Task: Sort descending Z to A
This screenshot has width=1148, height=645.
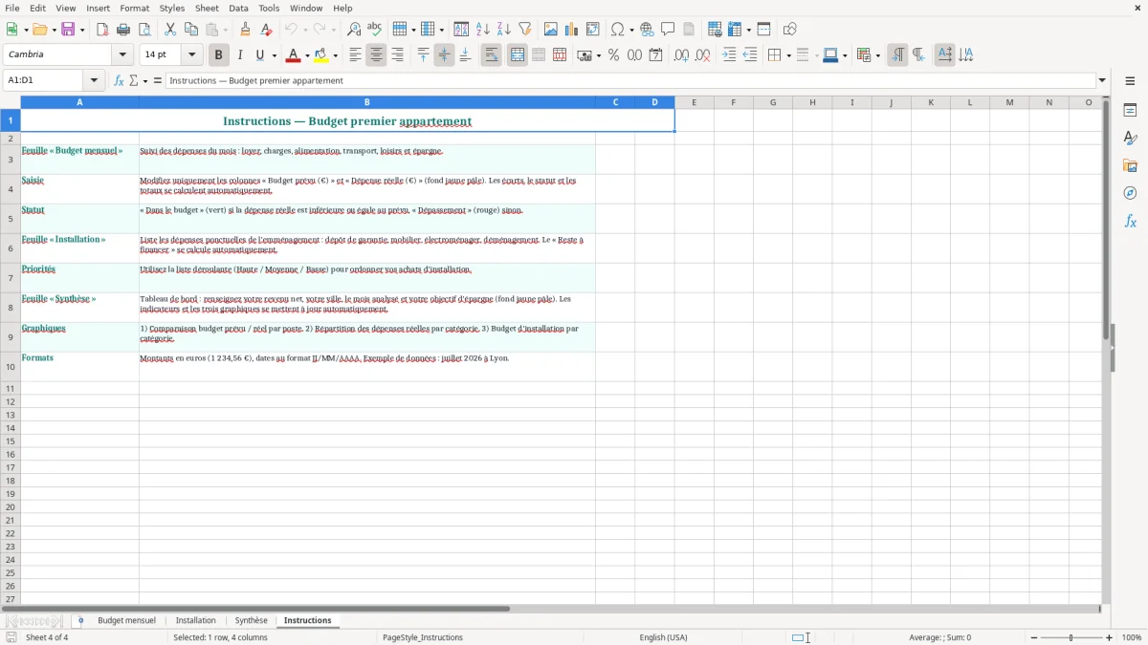Action: tap(504, 30)
